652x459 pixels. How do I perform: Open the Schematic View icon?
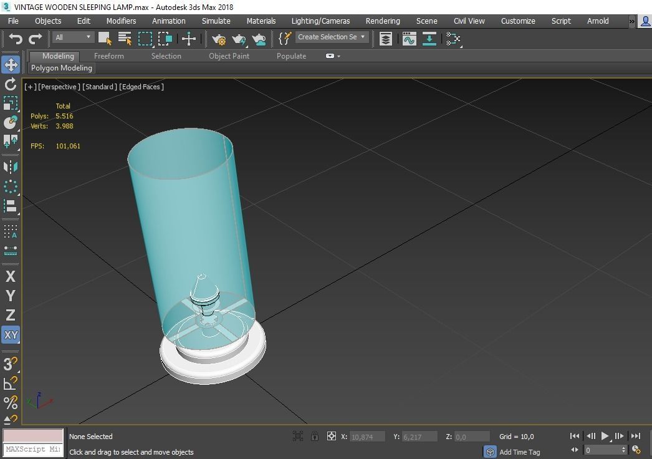point(453,39)
